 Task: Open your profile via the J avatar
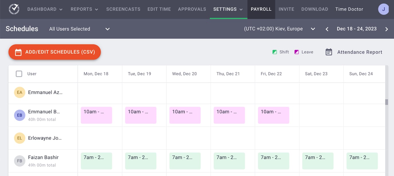point(383,9)
